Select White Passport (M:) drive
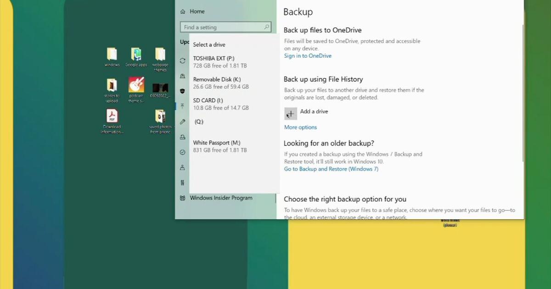Image resolution: width=551 pixels, height=289 pixels. click(x=234, y=146)
